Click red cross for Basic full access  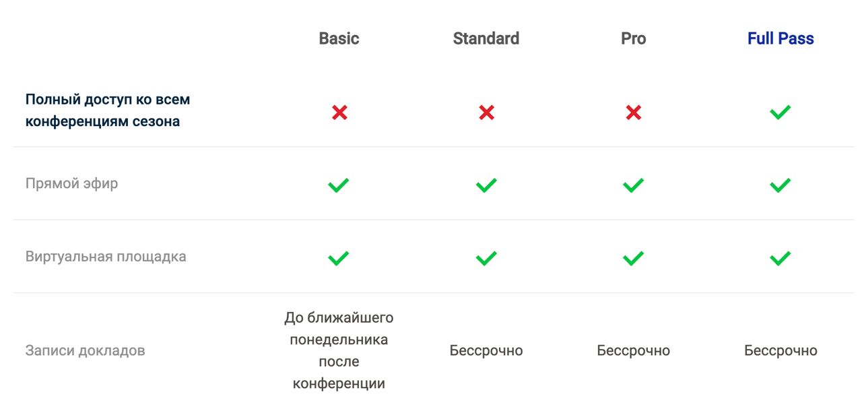pos(339,113)
